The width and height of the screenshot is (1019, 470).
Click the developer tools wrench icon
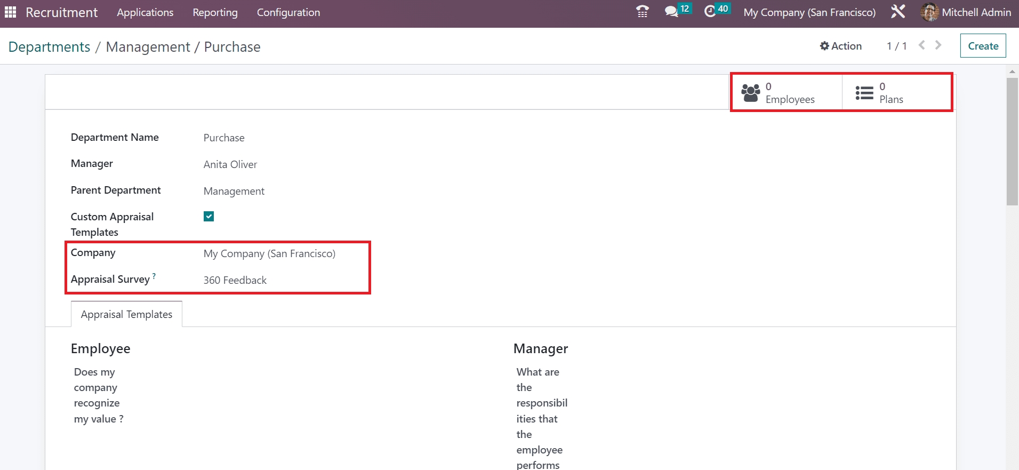pyautogui.click(x=898, y=12)
